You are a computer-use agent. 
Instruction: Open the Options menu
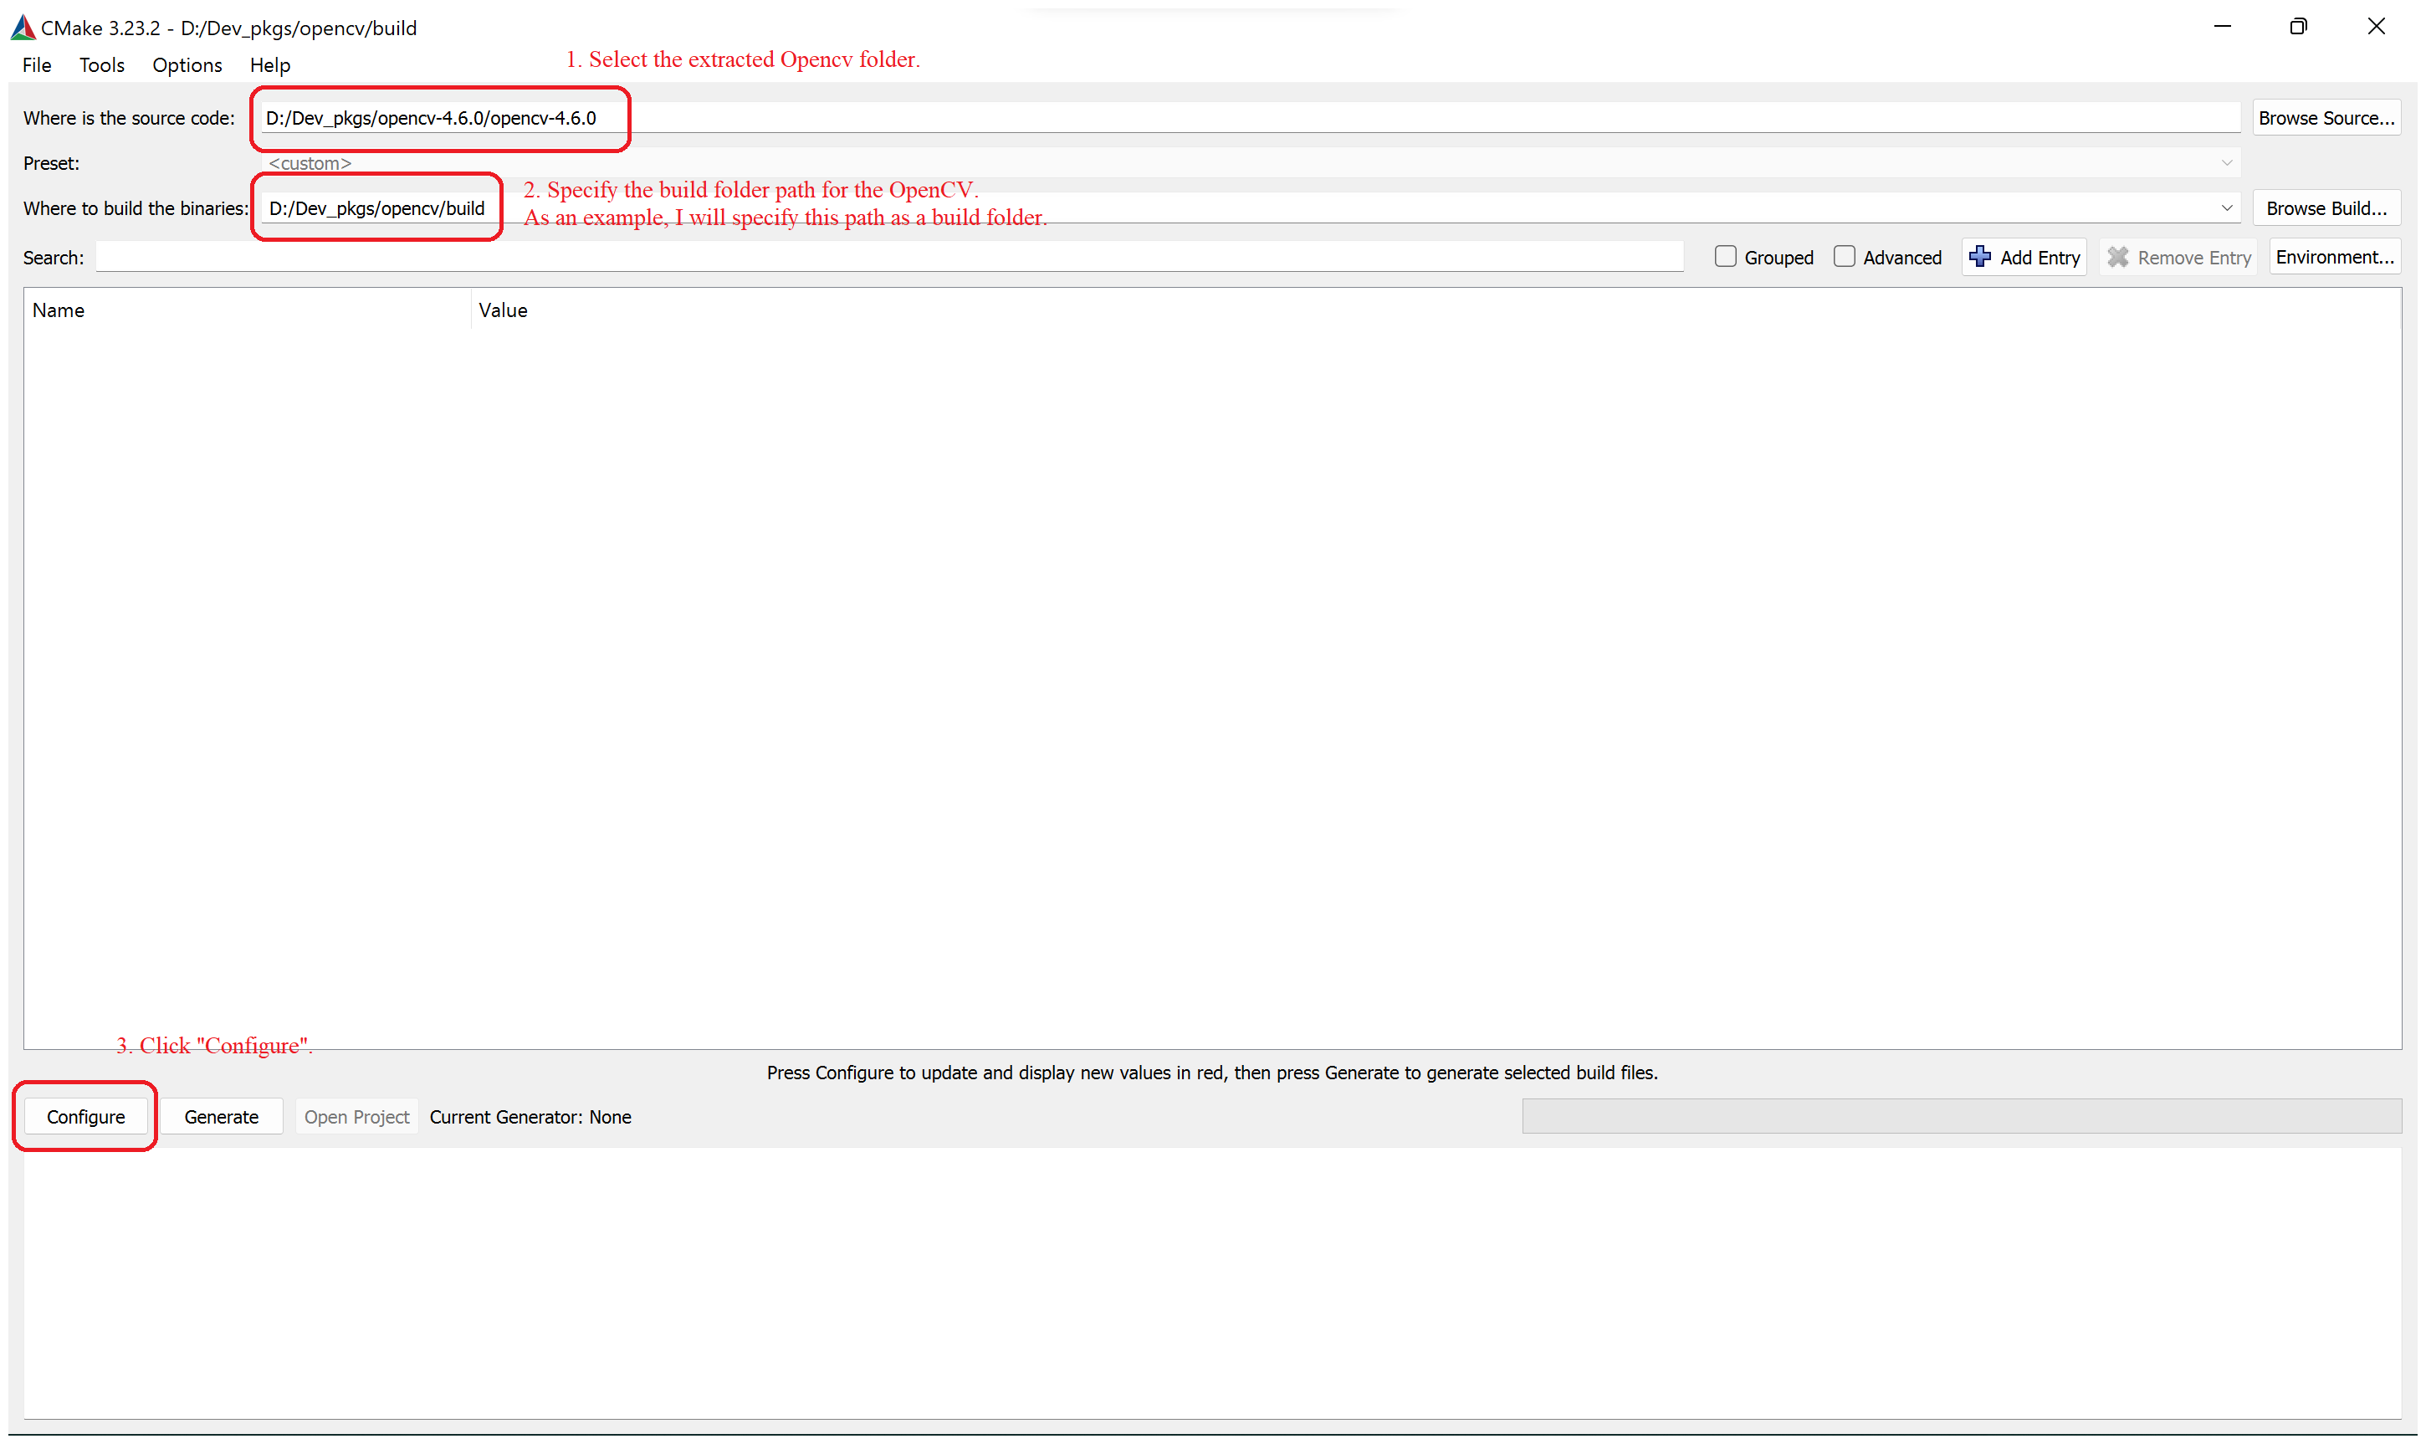[187, 65]
